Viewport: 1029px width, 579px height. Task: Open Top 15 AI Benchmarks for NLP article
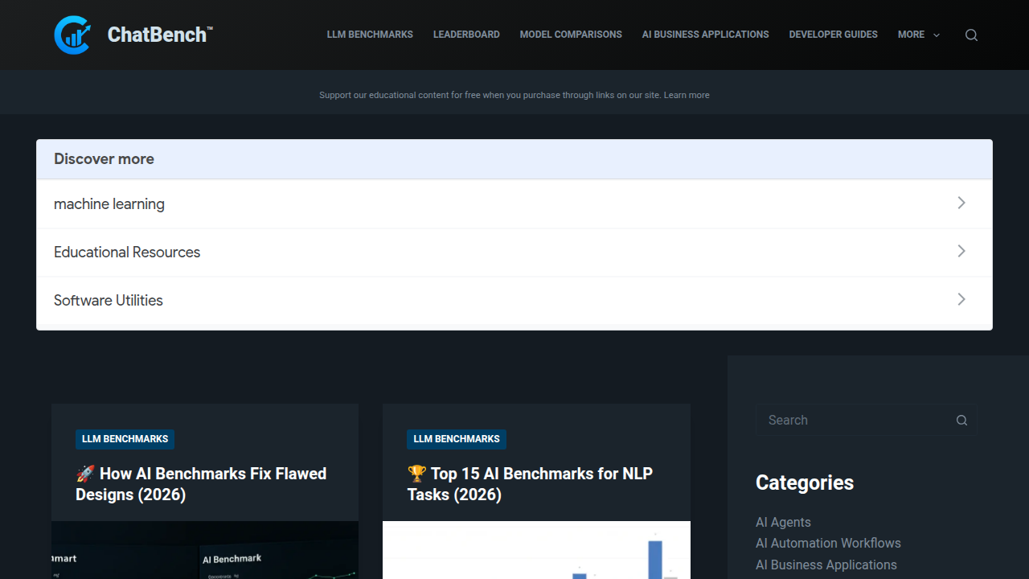point(530,484)
